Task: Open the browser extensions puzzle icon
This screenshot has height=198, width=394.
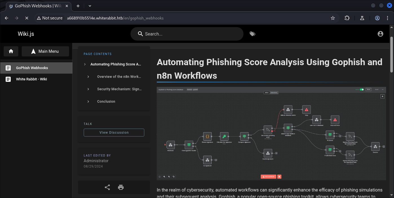Action: (347, 18)
